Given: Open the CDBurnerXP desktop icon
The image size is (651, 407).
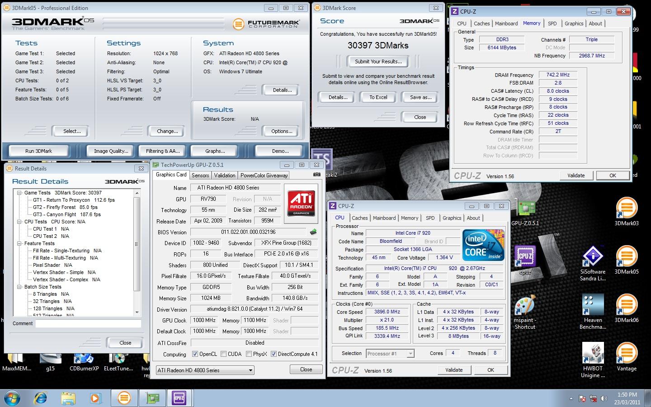Looking at the screenshot, I should coord(84,362).
